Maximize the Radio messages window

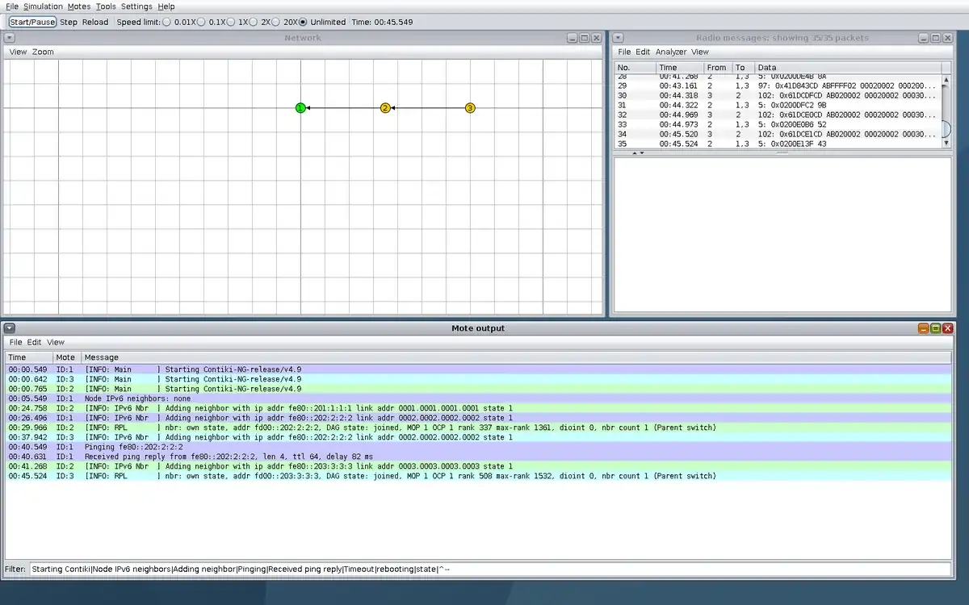pos(935,38)
